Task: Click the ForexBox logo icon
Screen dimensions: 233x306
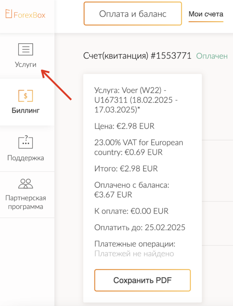Action: click(x=9, y=14)
